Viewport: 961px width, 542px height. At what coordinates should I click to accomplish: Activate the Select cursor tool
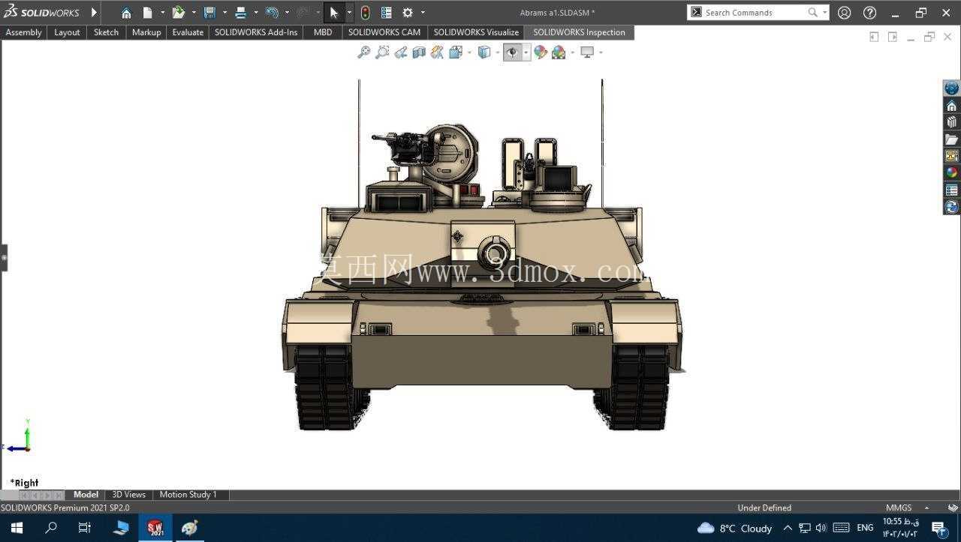pyautogui.click(x=334, y=13)
